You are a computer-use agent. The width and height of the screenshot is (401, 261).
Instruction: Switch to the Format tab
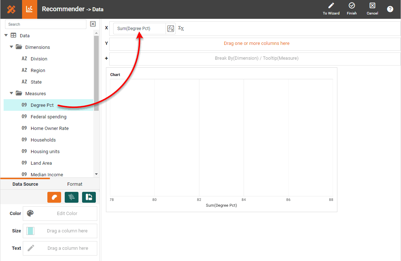click(75, 184)
